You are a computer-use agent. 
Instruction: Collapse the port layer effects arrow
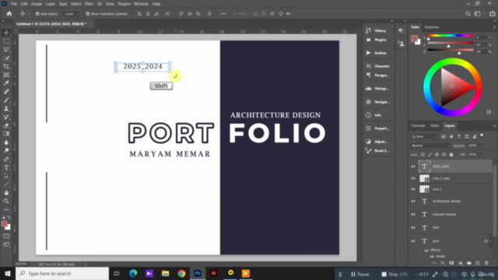pos(491,241)
